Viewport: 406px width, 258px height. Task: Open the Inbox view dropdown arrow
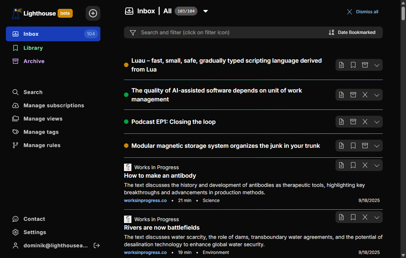[x=206, y=11]
